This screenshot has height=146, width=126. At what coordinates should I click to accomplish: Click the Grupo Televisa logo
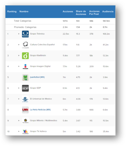pyautogui.click(x=25, y=34)
